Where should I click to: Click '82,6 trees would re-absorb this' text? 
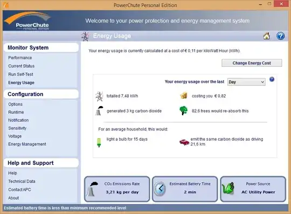[220, 111]
